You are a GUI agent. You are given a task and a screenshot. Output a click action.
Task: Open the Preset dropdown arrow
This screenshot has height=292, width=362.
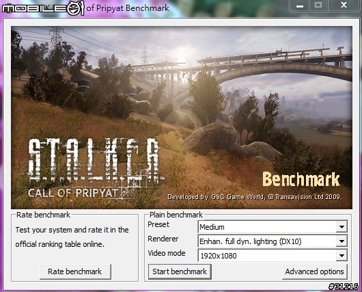tap(342, 227)
